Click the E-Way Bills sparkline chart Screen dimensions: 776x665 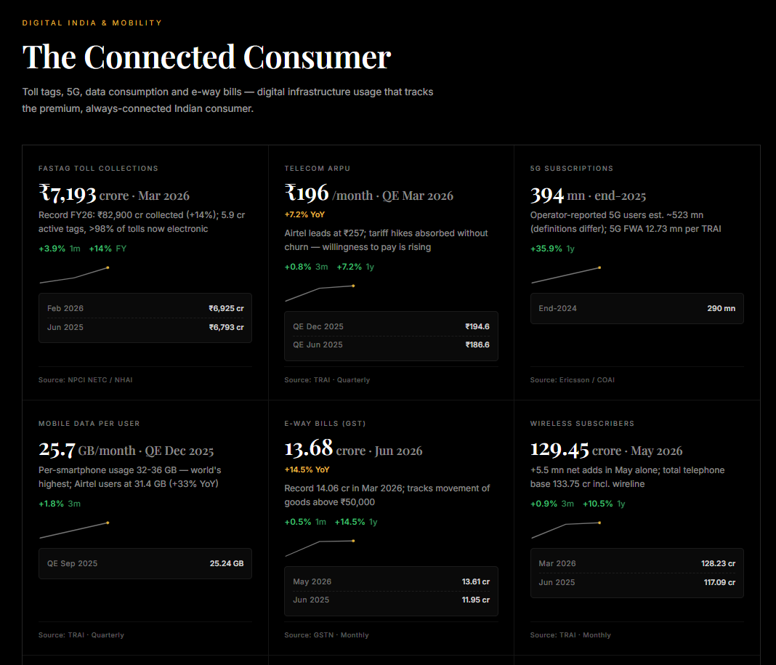click(x=320, y=549)
